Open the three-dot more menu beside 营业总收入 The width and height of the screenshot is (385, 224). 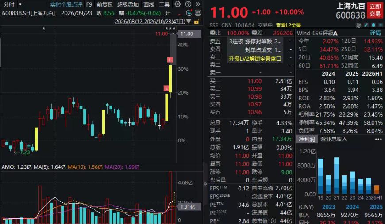[x=378, y=139]
